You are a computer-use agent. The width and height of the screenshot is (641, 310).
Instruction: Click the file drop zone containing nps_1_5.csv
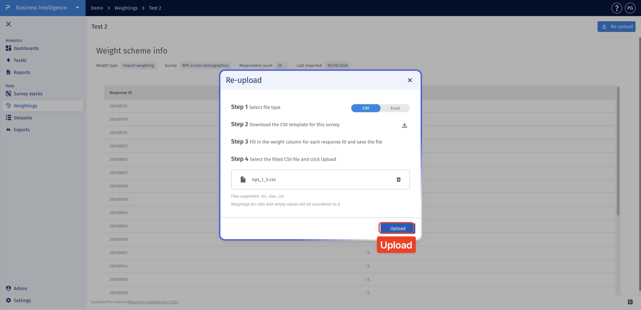tap(320, 179)
